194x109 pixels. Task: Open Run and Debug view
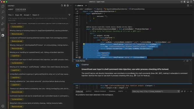pos(3,24)
